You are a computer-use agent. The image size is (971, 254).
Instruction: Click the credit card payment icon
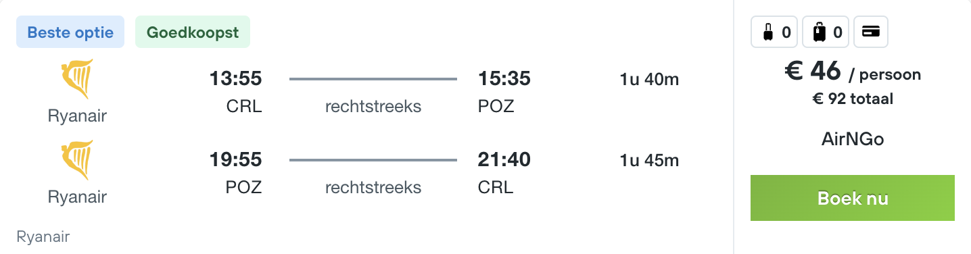[871, 32]
